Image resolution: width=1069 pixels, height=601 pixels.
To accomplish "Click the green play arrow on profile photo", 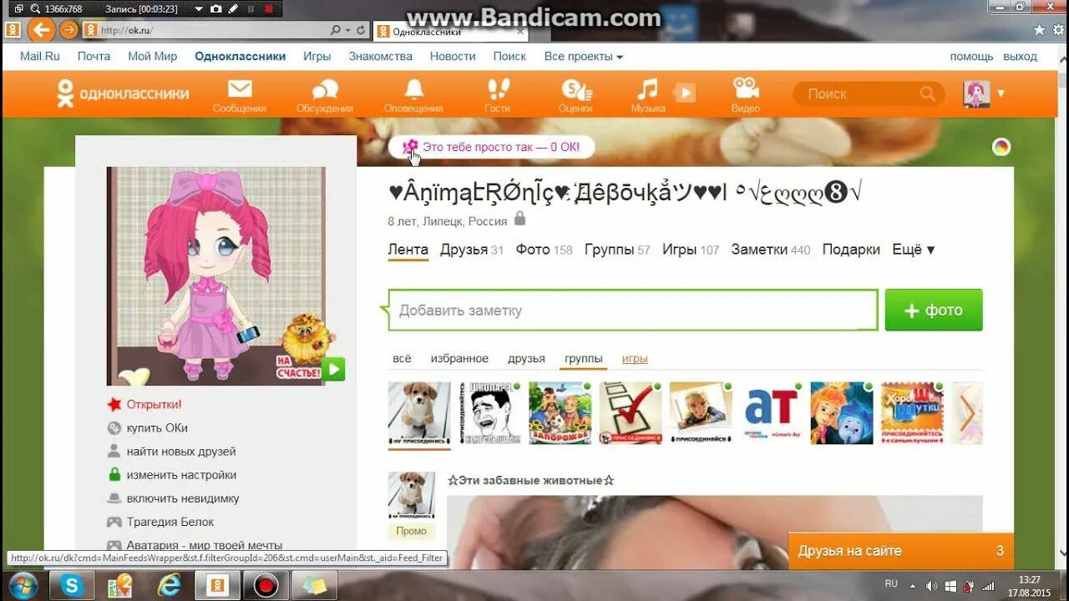I will (333, 369).
